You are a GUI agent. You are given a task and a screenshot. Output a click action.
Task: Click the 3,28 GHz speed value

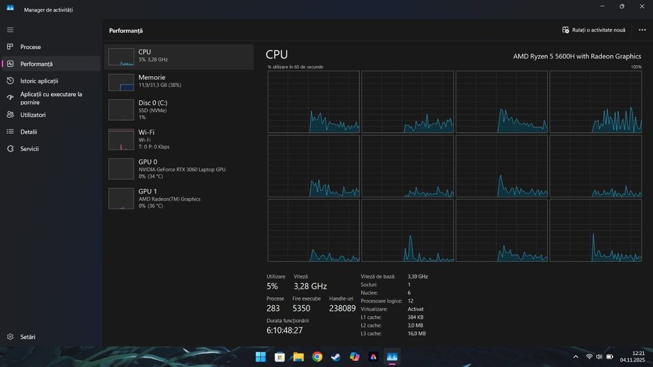[x=310, y=286]
